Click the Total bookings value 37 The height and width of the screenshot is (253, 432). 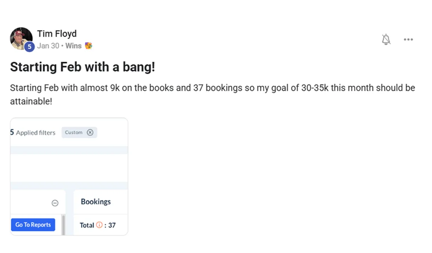(x=112, y=225)
